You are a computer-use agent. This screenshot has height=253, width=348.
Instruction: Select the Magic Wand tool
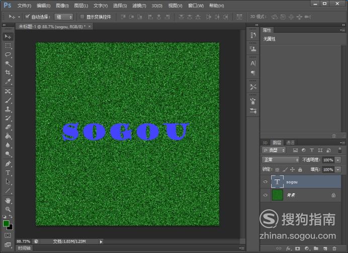click(8, 64)
